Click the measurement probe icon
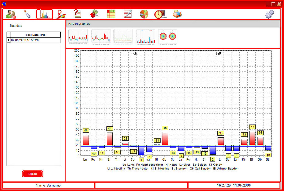The width and height of the screenshot is (284, 192). pos(27,14)
